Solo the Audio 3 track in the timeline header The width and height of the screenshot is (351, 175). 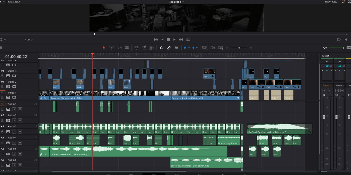(14, 131)
